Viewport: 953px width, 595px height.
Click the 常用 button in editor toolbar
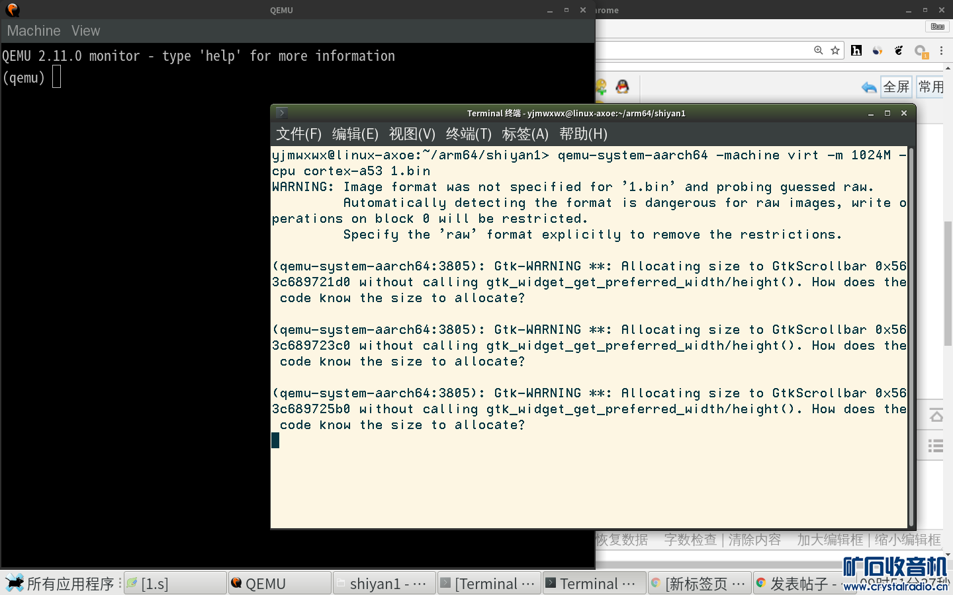930,87
